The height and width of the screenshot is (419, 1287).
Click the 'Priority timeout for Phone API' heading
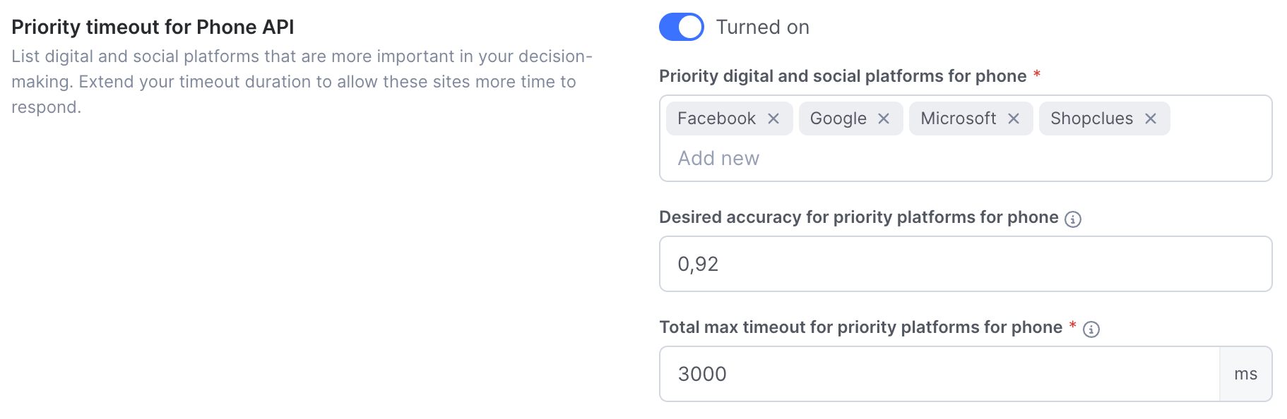pos(153,27)
